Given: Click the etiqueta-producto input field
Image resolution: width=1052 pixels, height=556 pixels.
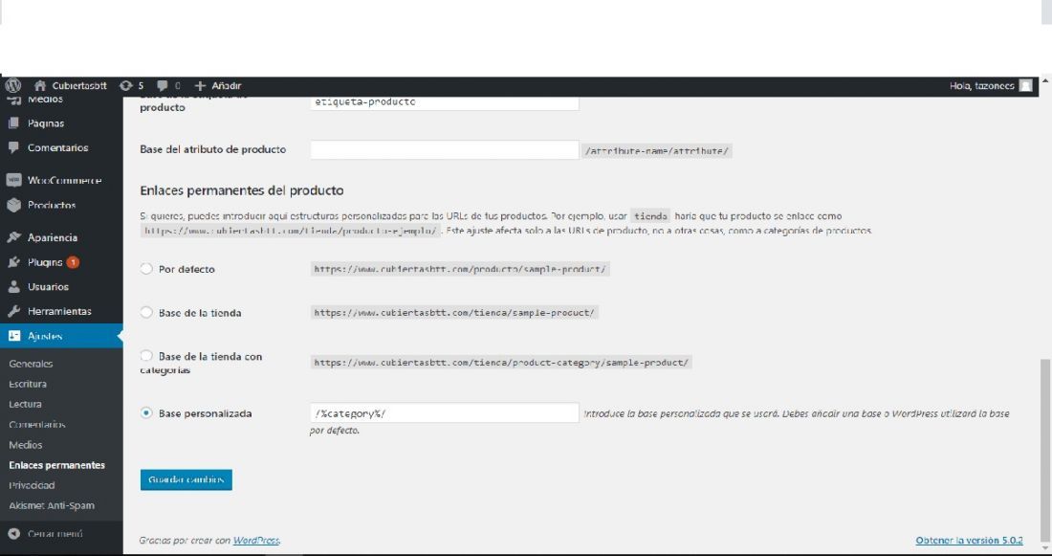Looking at the screenshot, I should (x=444, y=102).
